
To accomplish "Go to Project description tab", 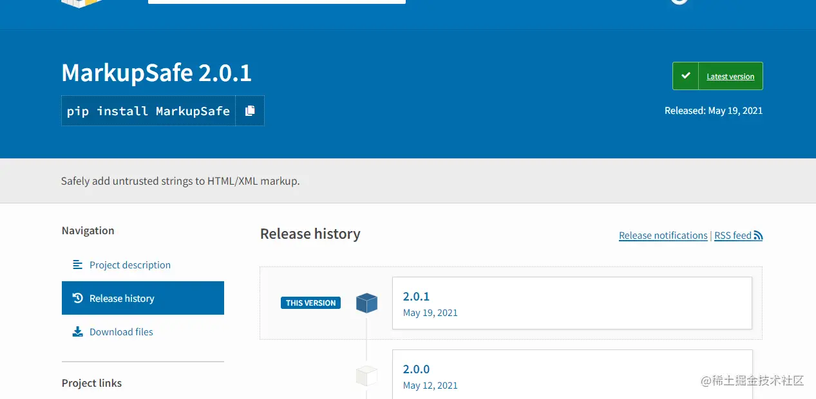I will 143,264.
